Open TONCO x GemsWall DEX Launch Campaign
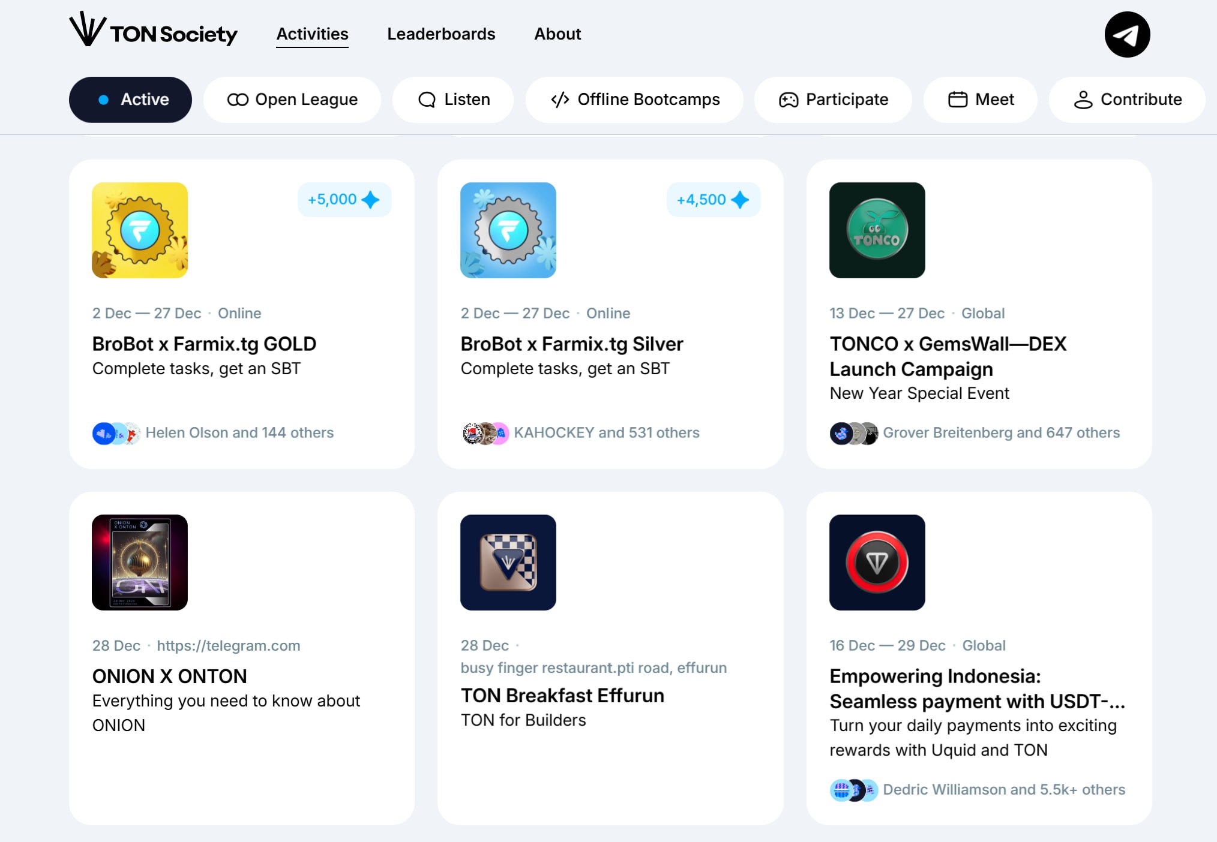 click(948, 356)
